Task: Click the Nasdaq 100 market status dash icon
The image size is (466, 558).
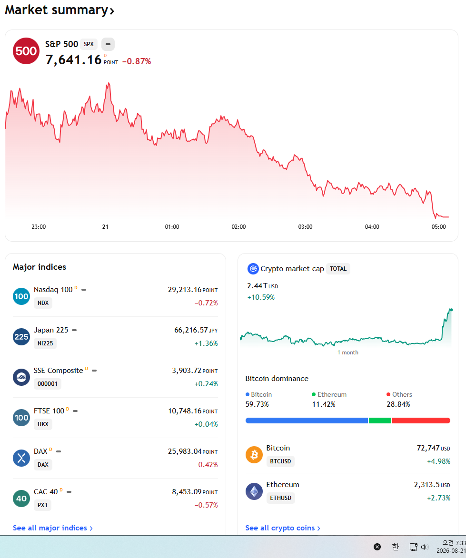Action: click(84, 290)
